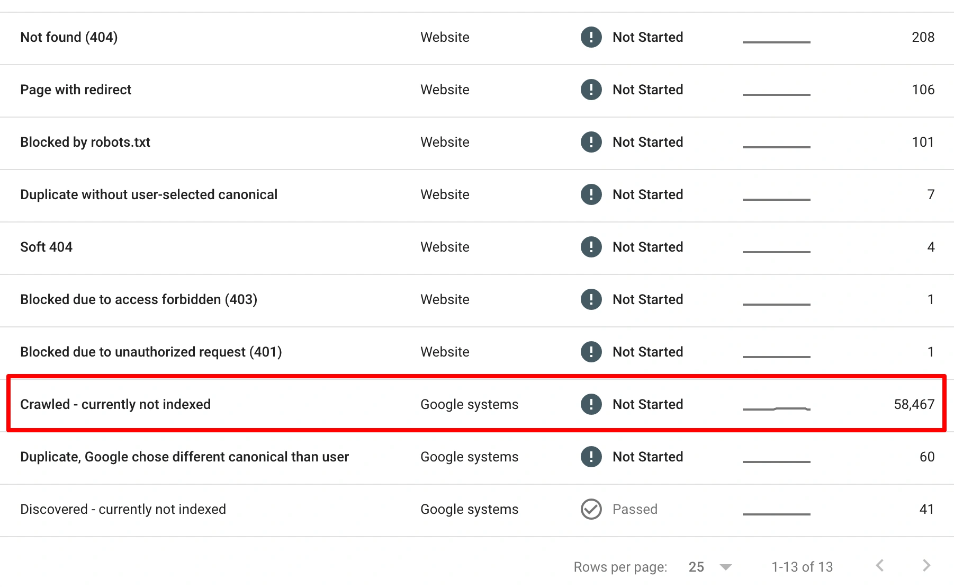This screenshot has width=954, height=587.
Task: Click the status icon for Page with redirect
Action: pyautogui.click(x=591, y=90)
